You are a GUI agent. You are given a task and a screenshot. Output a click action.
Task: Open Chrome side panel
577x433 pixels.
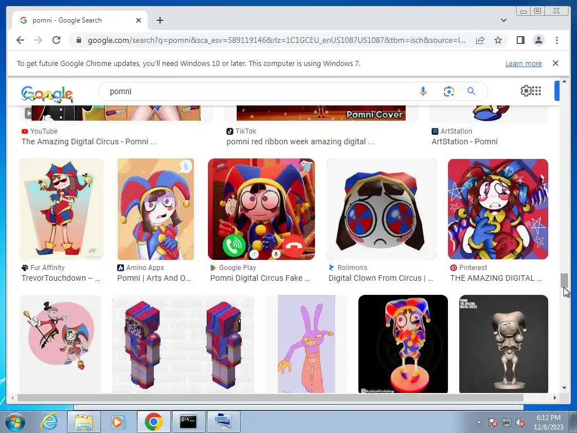click(520, 40)
